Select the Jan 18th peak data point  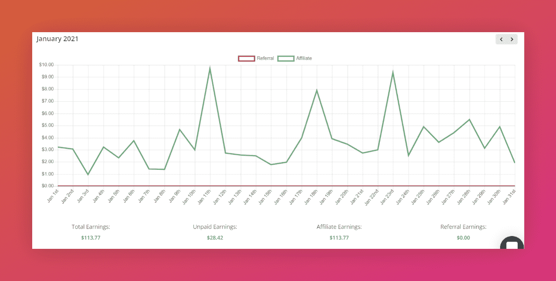pos(317,90)
